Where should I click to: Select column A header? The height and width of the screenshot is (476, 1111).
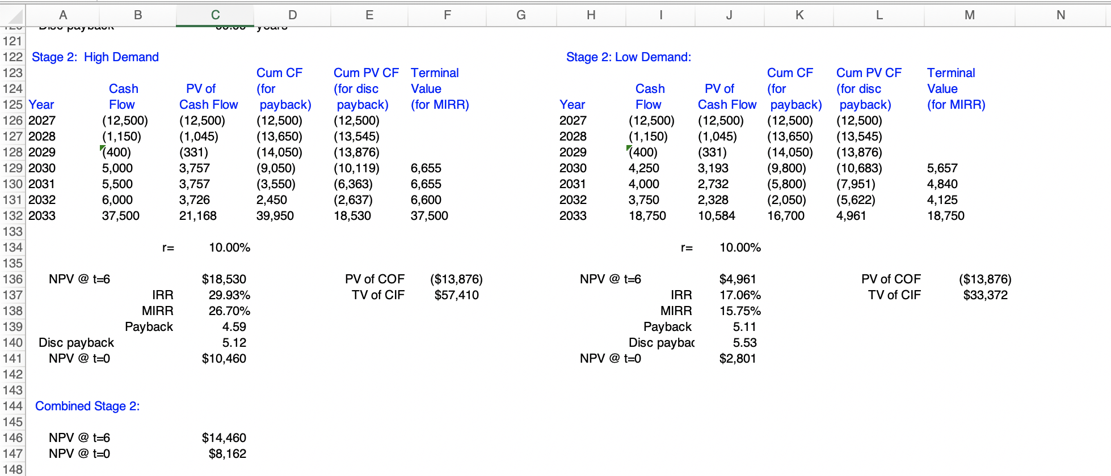click(63, 15)
